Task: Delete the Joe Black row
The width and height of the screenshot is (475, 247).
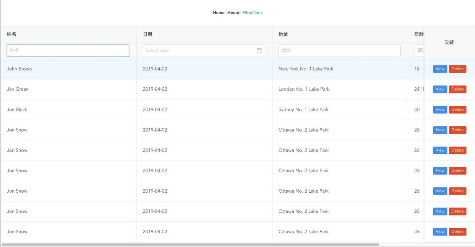Action: pyautogui.click(x=457, y=110)
